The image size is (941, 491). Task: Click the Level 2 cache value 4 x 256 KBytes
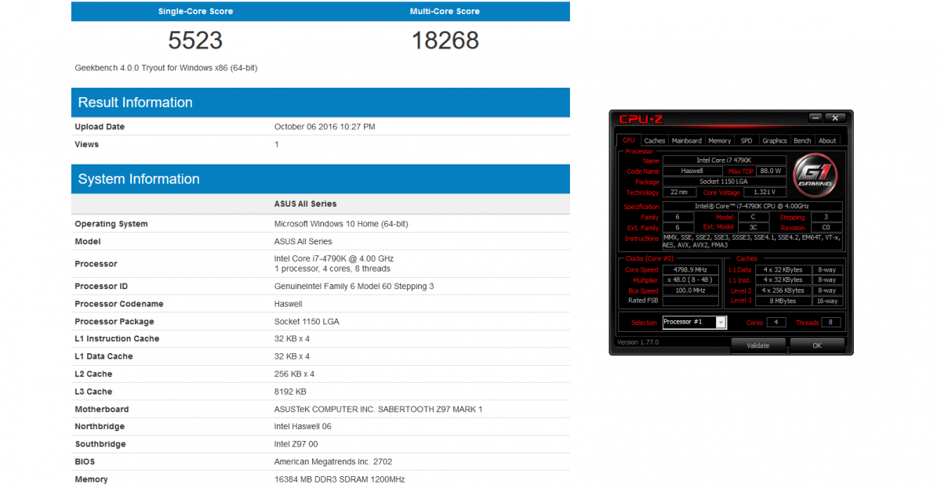pyautogui.click(x=782, y=291)
